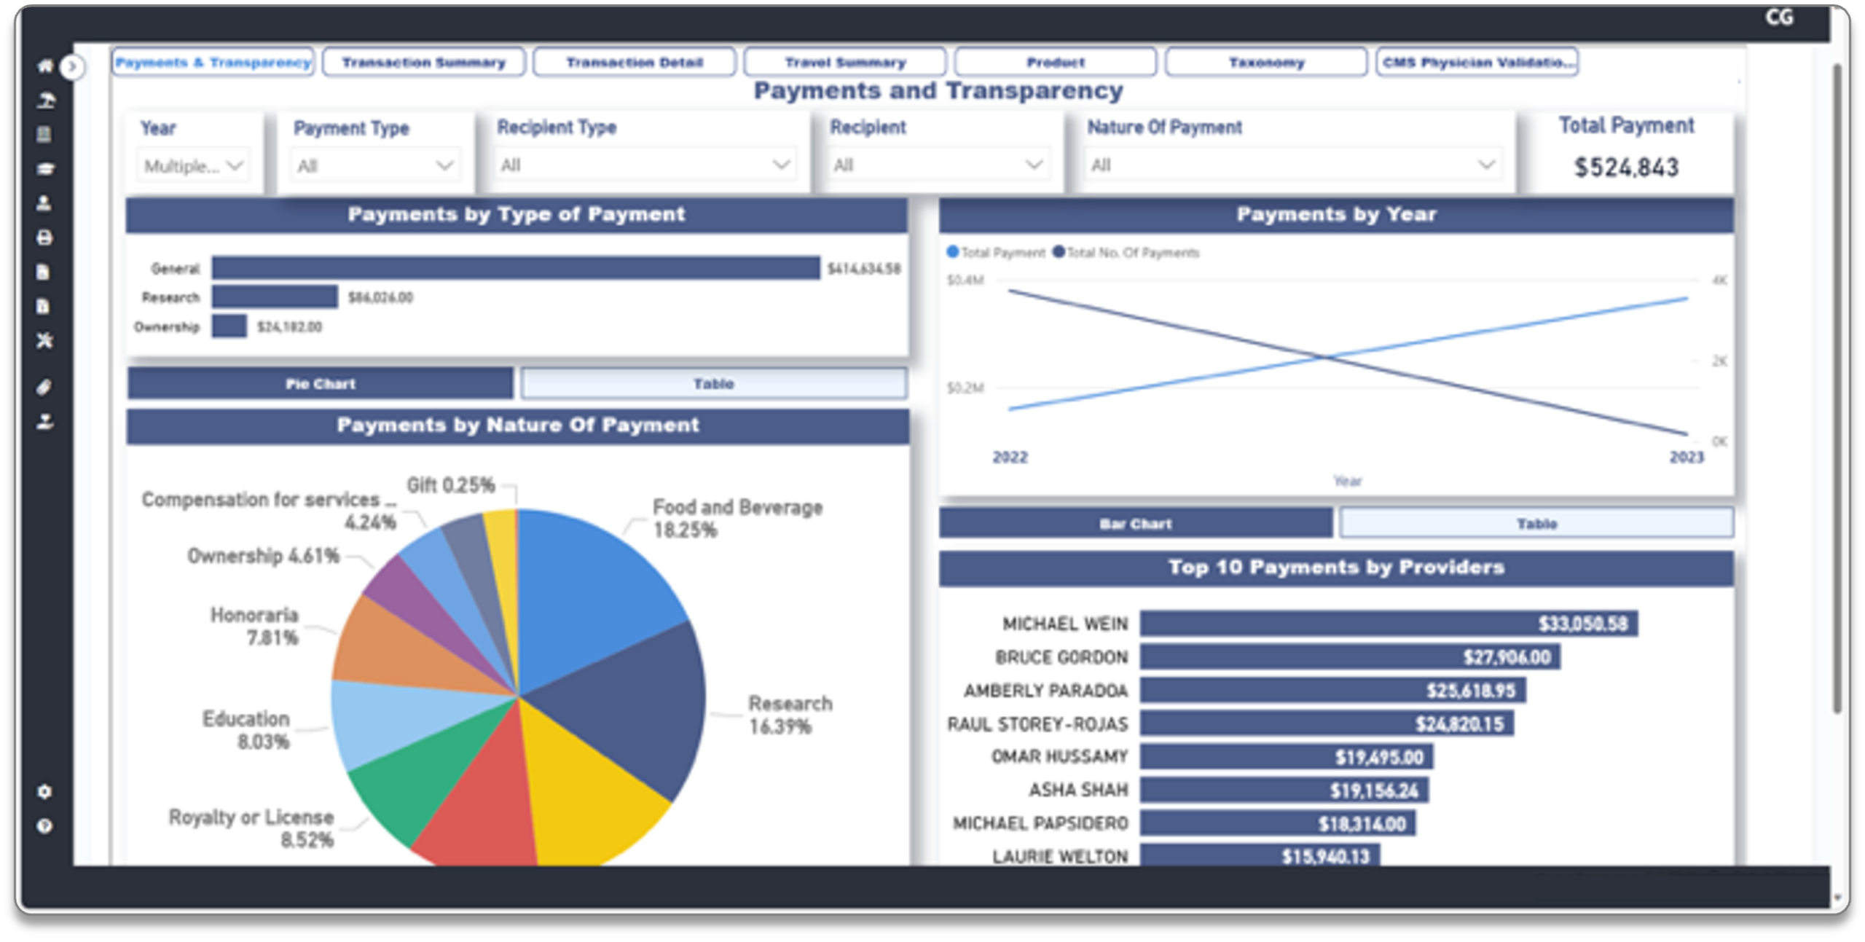
Task: Switch to Transaction Summary tab
Action: click(x=423, y=63)
